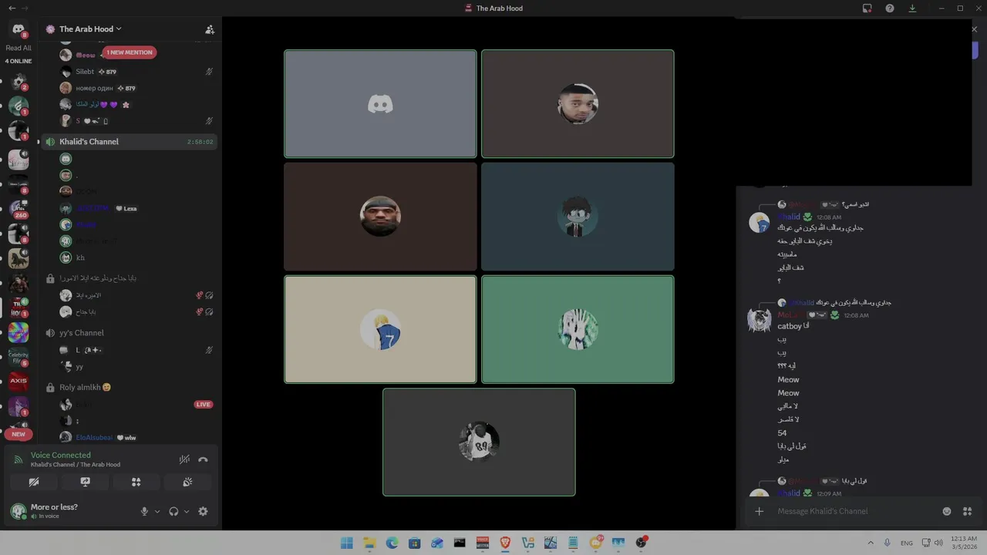Toggle noise suppression icon
This screenshot has height=555, width=987.
184,459
